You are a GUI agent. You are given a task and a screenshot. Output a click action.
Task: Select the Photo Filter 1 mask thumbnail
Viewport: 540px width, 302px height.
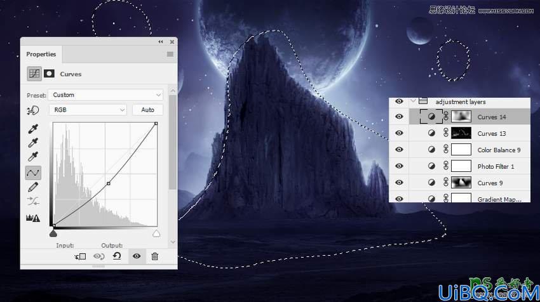point(461,166)
